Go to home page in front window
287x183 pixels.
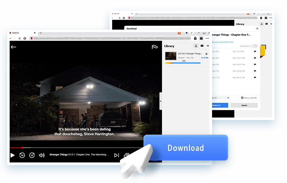coord(25,38)
